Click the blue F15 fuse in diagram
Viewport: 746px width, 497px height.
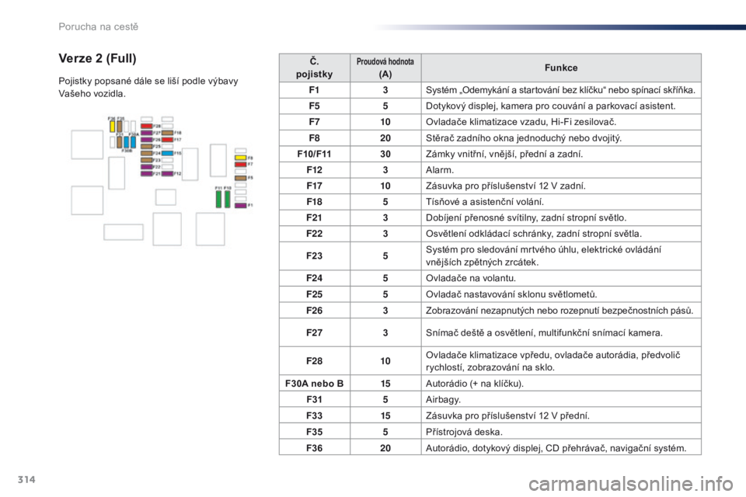[x=168, y=153]
